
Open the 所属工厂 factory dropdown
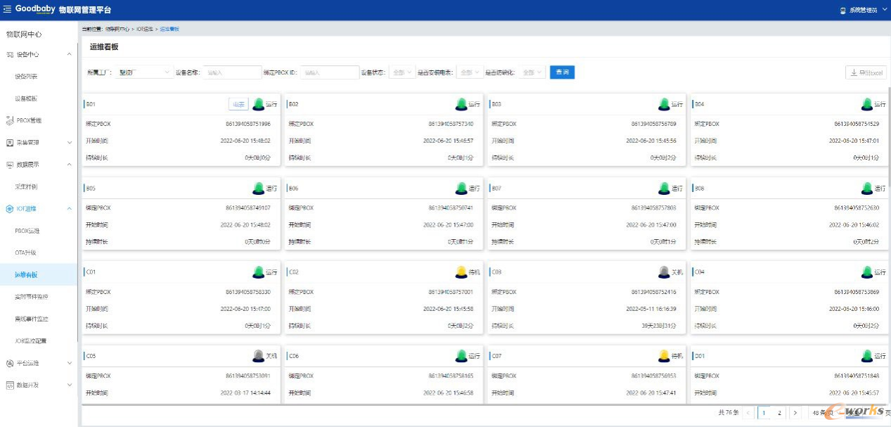coord(145,72)
